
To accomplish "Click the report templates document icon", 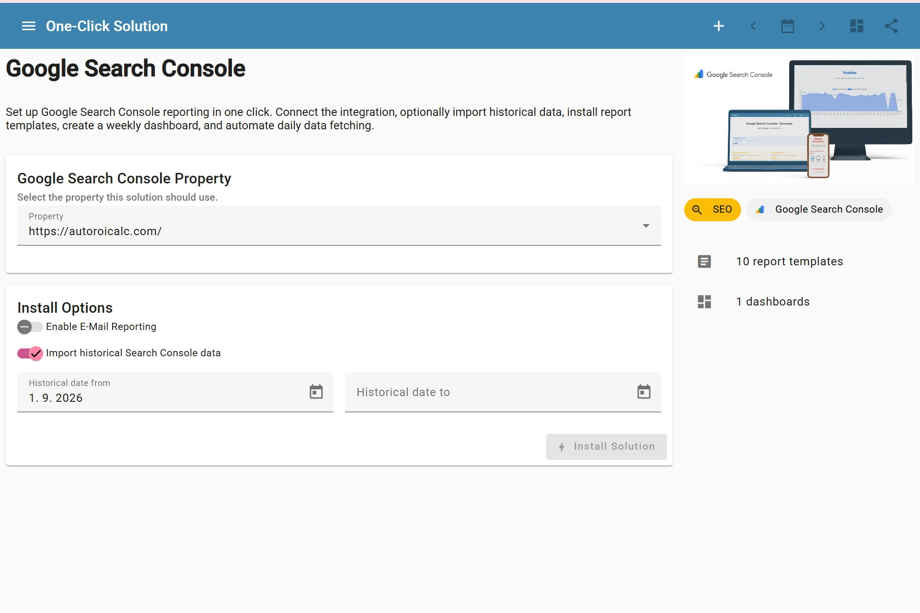I will [x=704, y=261].
